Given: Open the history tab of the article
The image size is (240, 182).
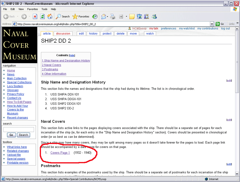Looking at the screenshot, I should click(93, 34).
